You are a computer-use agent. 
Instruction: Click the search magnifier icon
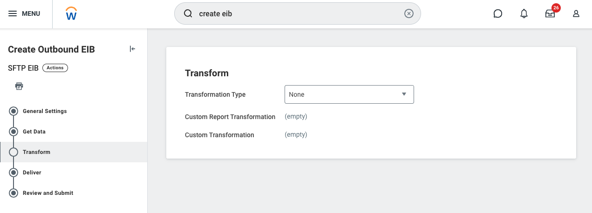[x=188, y=13]
